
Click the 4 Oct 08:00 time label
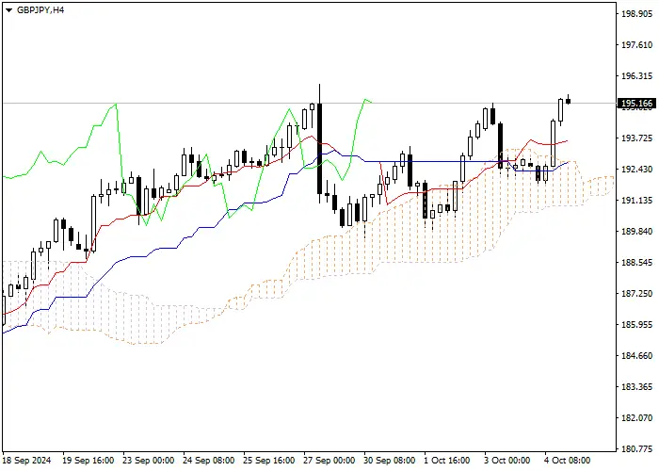tap(568, 461)
